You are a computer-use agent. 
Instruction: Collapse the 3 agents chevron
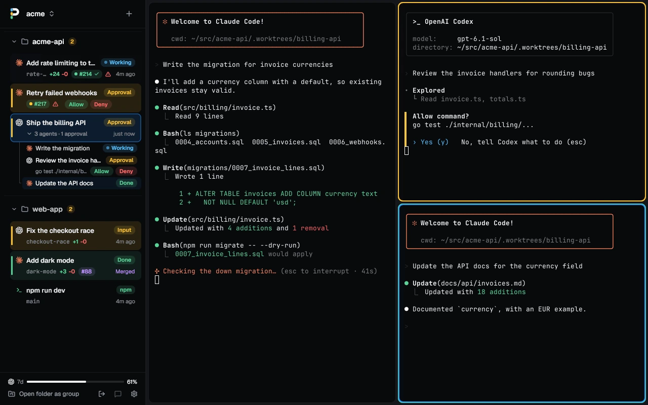(29, 134)
